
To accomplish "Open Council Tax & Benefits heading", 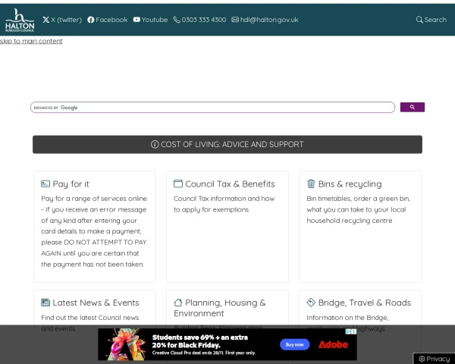I will pyautogui.click(x=230, y=184).
